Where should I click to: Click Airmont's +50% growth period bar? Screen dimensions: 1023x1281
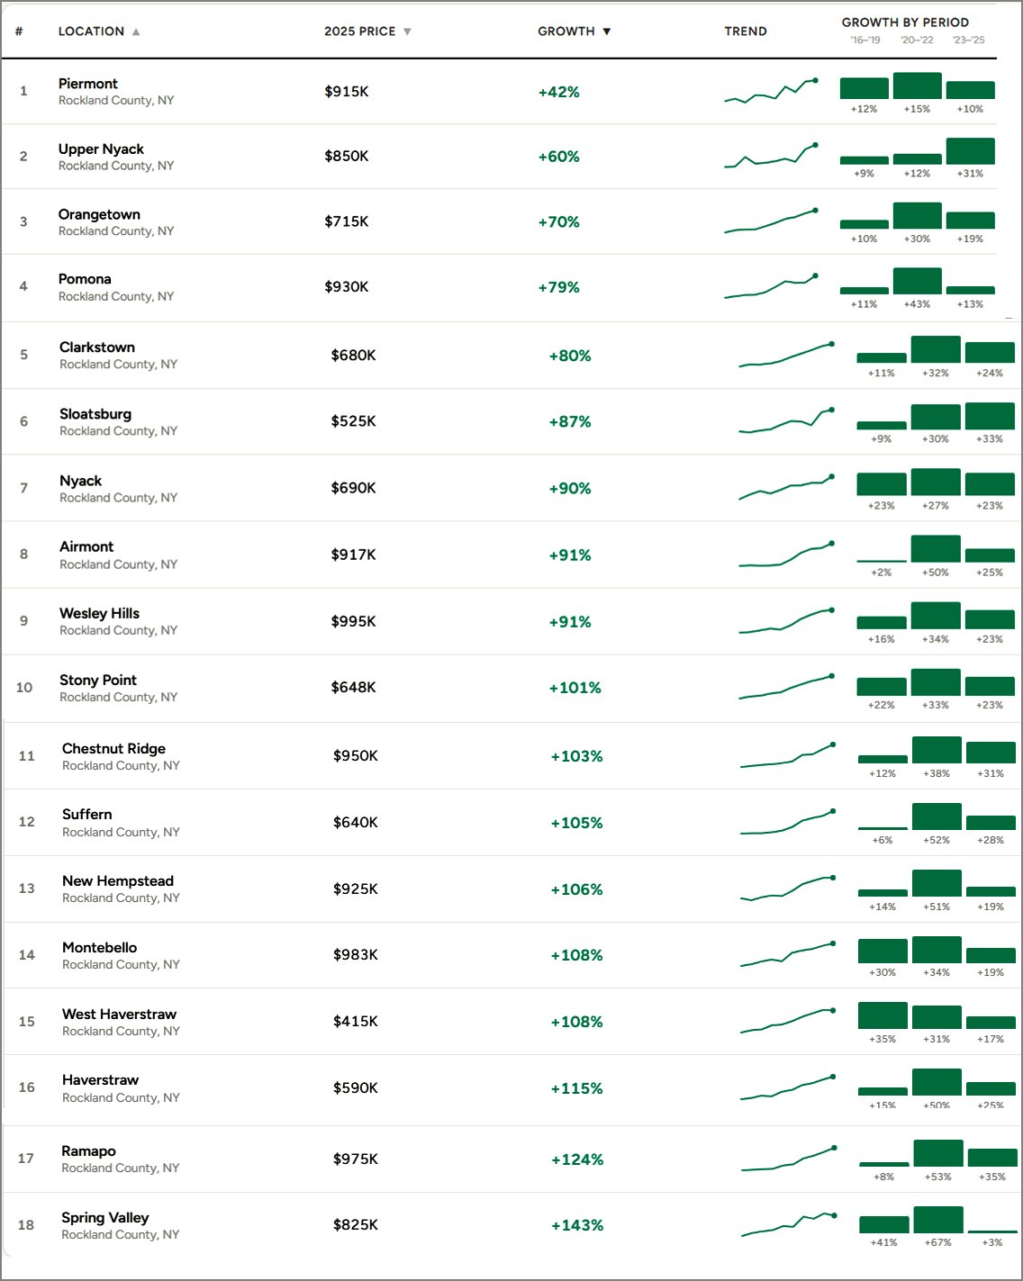click(x=936, y=549)
